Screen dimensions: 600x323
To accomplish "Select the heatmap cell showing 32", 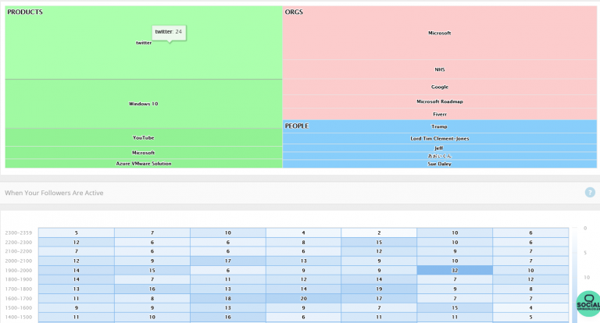I will (455, 270).
